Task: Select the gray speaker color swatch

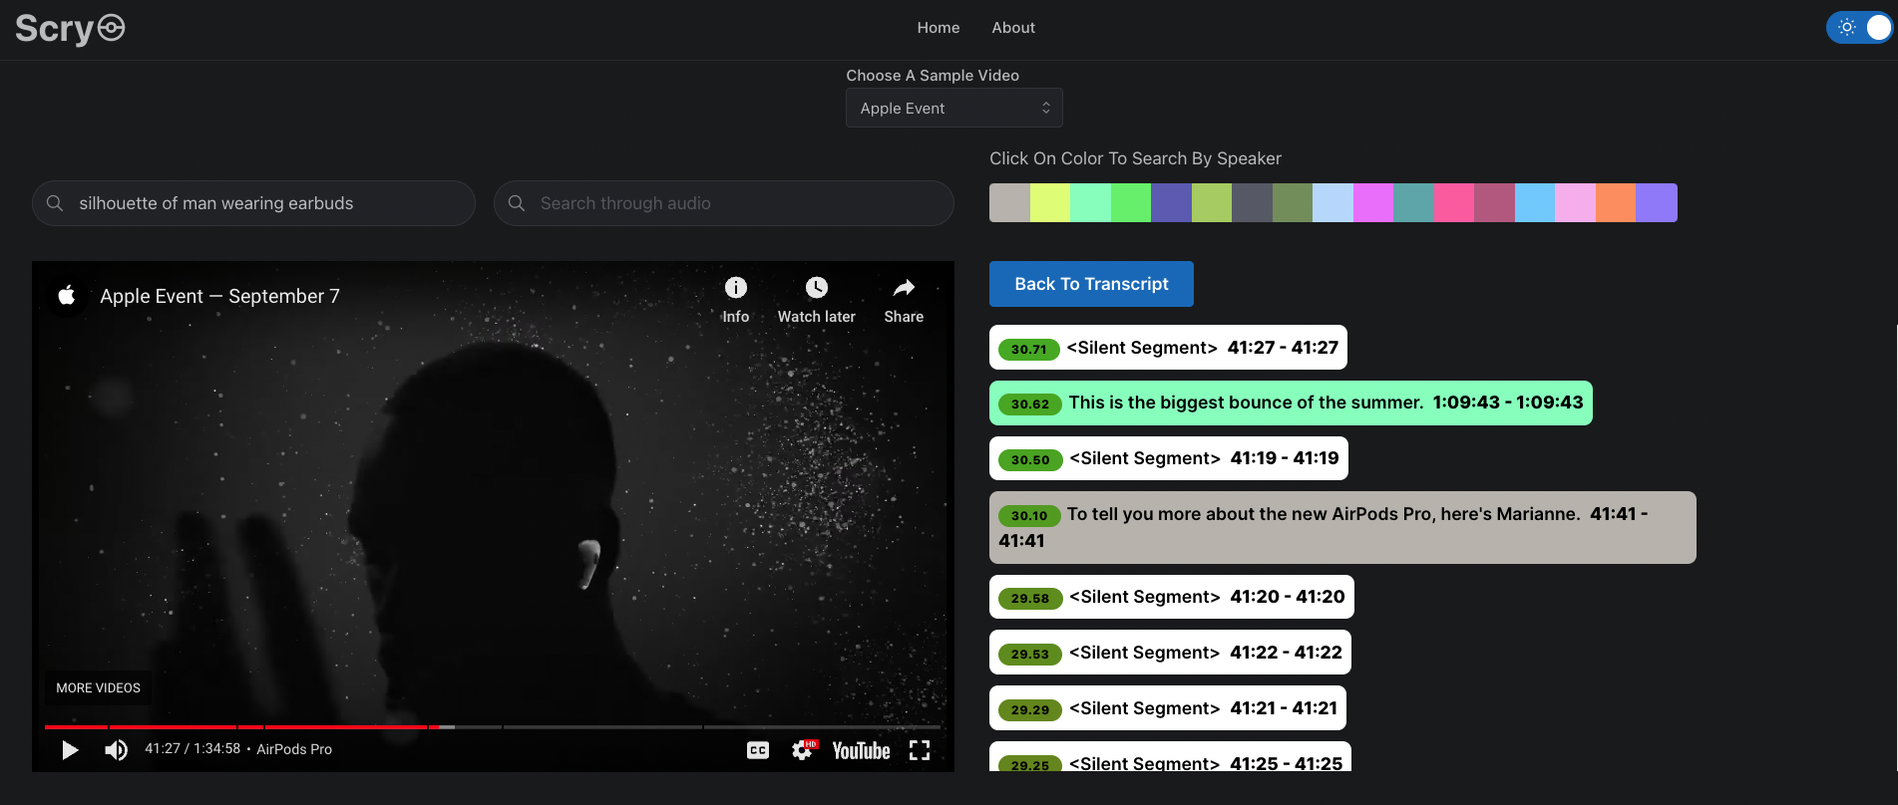Action: pos(1009,202)
